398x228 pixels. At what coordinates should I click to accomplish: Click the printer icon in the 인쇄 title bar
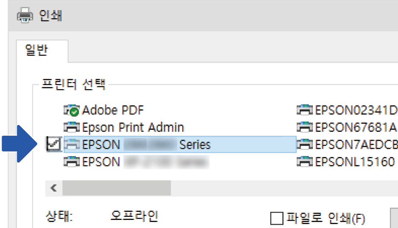point(24,16)
